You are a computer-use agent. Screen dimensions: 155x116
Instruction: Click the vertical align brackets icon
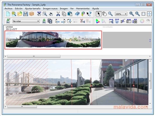click(x=123, y=21)
